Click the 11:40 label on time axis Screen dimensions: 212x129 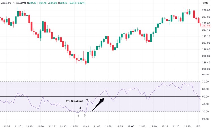tap(86, 126)
